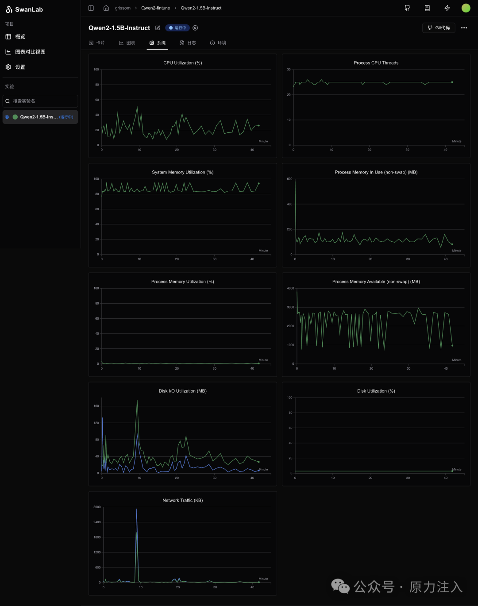Toggle the sidebar panel icon

(x=91, y=8)
